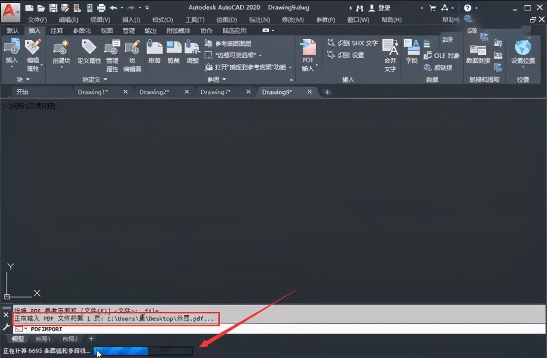Expand the 块 panel dropdown arrow
This screenshot has width=547, height=358.
point(28,79)
